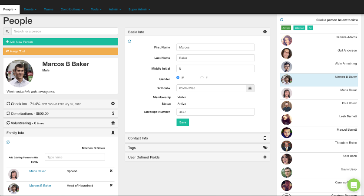Refresh the Family Info section
Viewport: 364px width, 196px height.
point(8,142)
